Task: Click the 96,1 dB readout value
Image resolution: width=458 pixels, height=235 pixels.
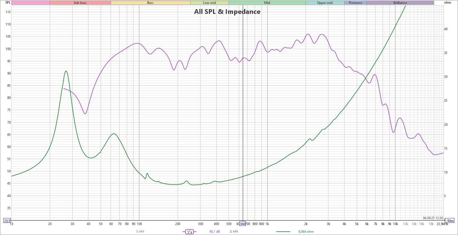Action: (x=215, y=232)
